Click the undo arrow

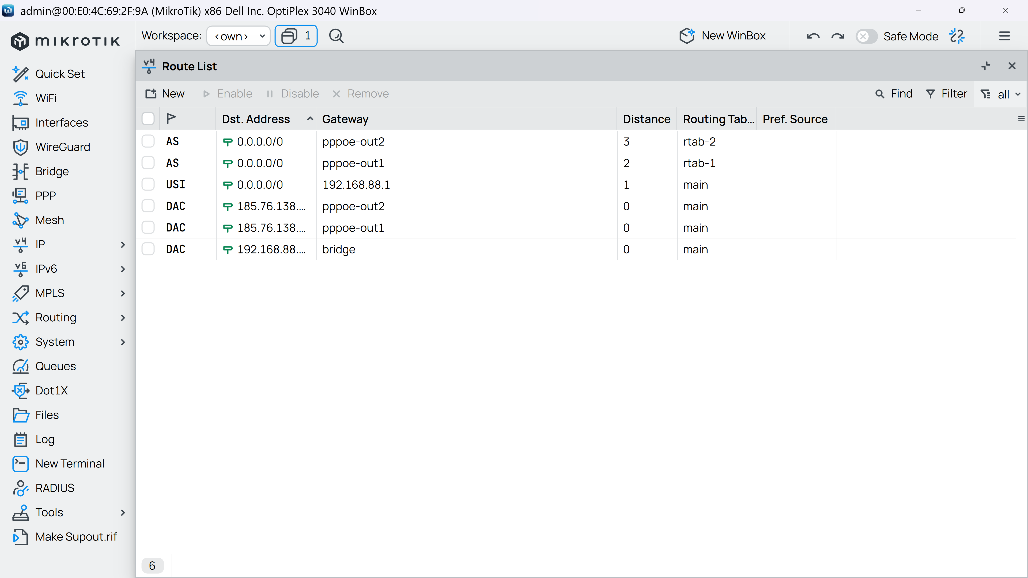coord(813,36)
